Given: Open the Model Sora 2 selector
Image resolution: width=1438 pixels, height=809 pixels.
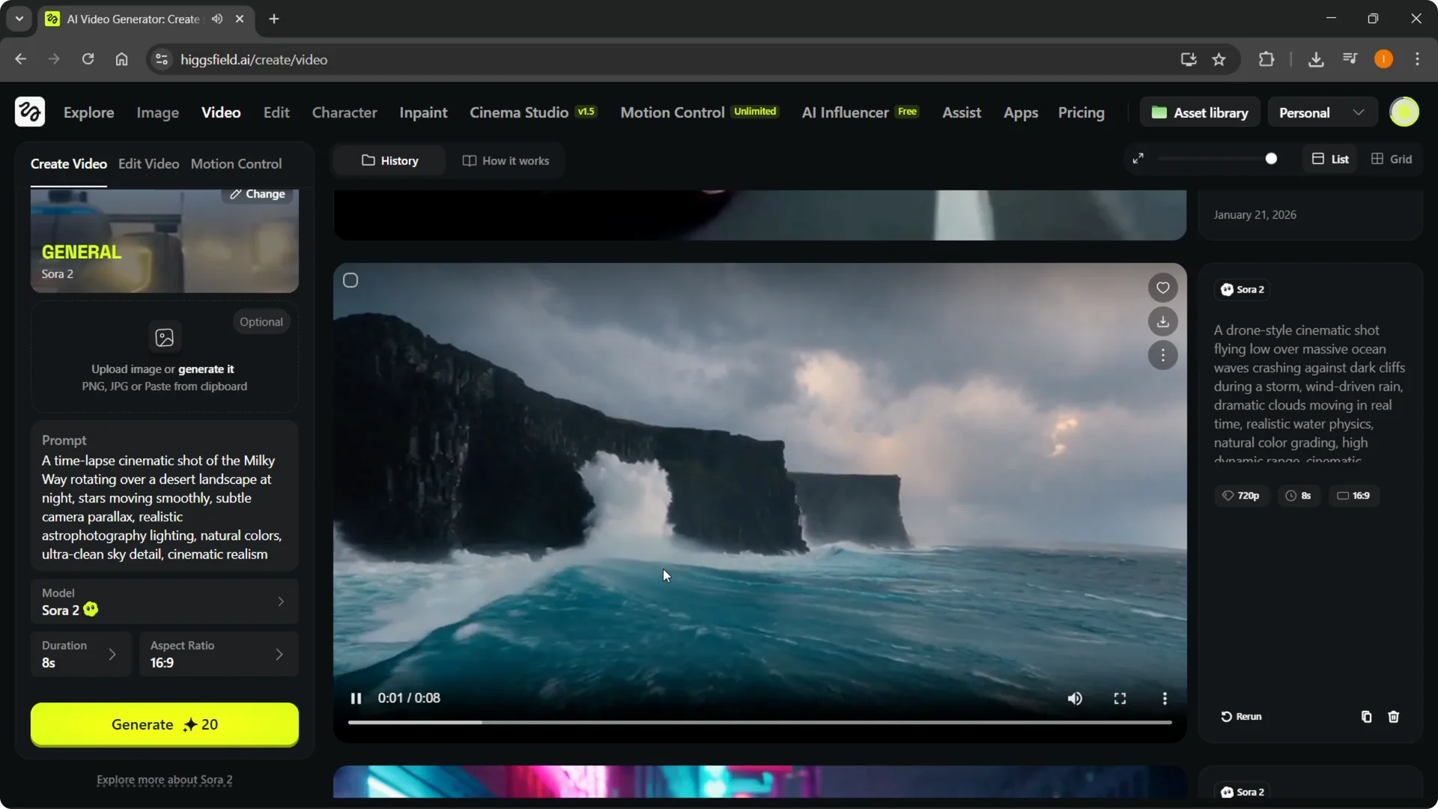Looking at the screenshot, I should coord(164,602).
